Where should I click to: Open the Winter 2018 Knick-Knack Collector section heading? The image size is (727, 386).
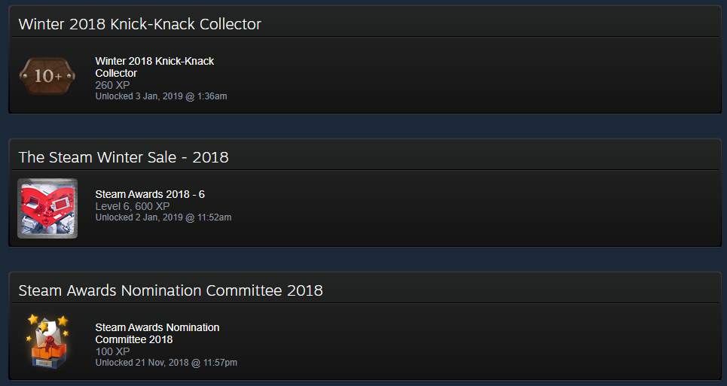pos(139,24)
